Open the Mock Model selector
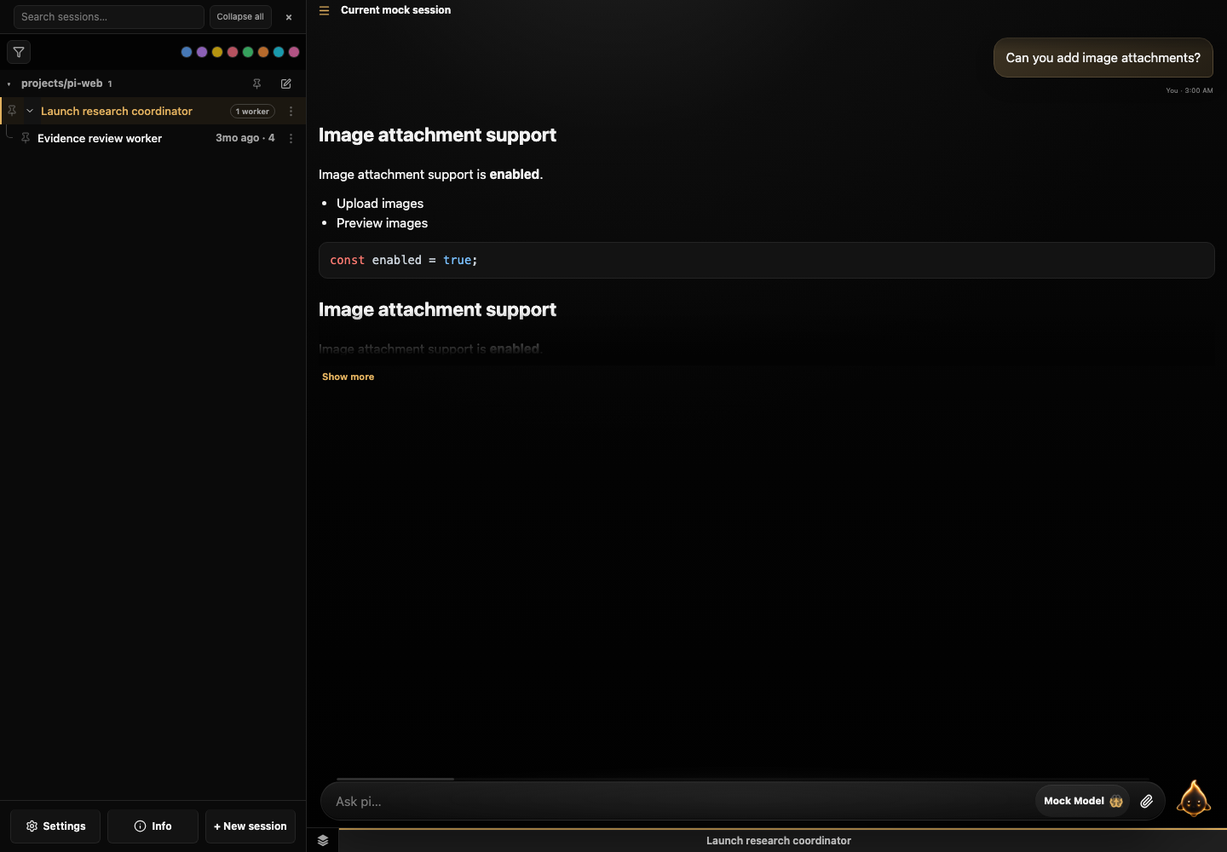The width and height of the screenshot is (1227, 852). 1083,801
